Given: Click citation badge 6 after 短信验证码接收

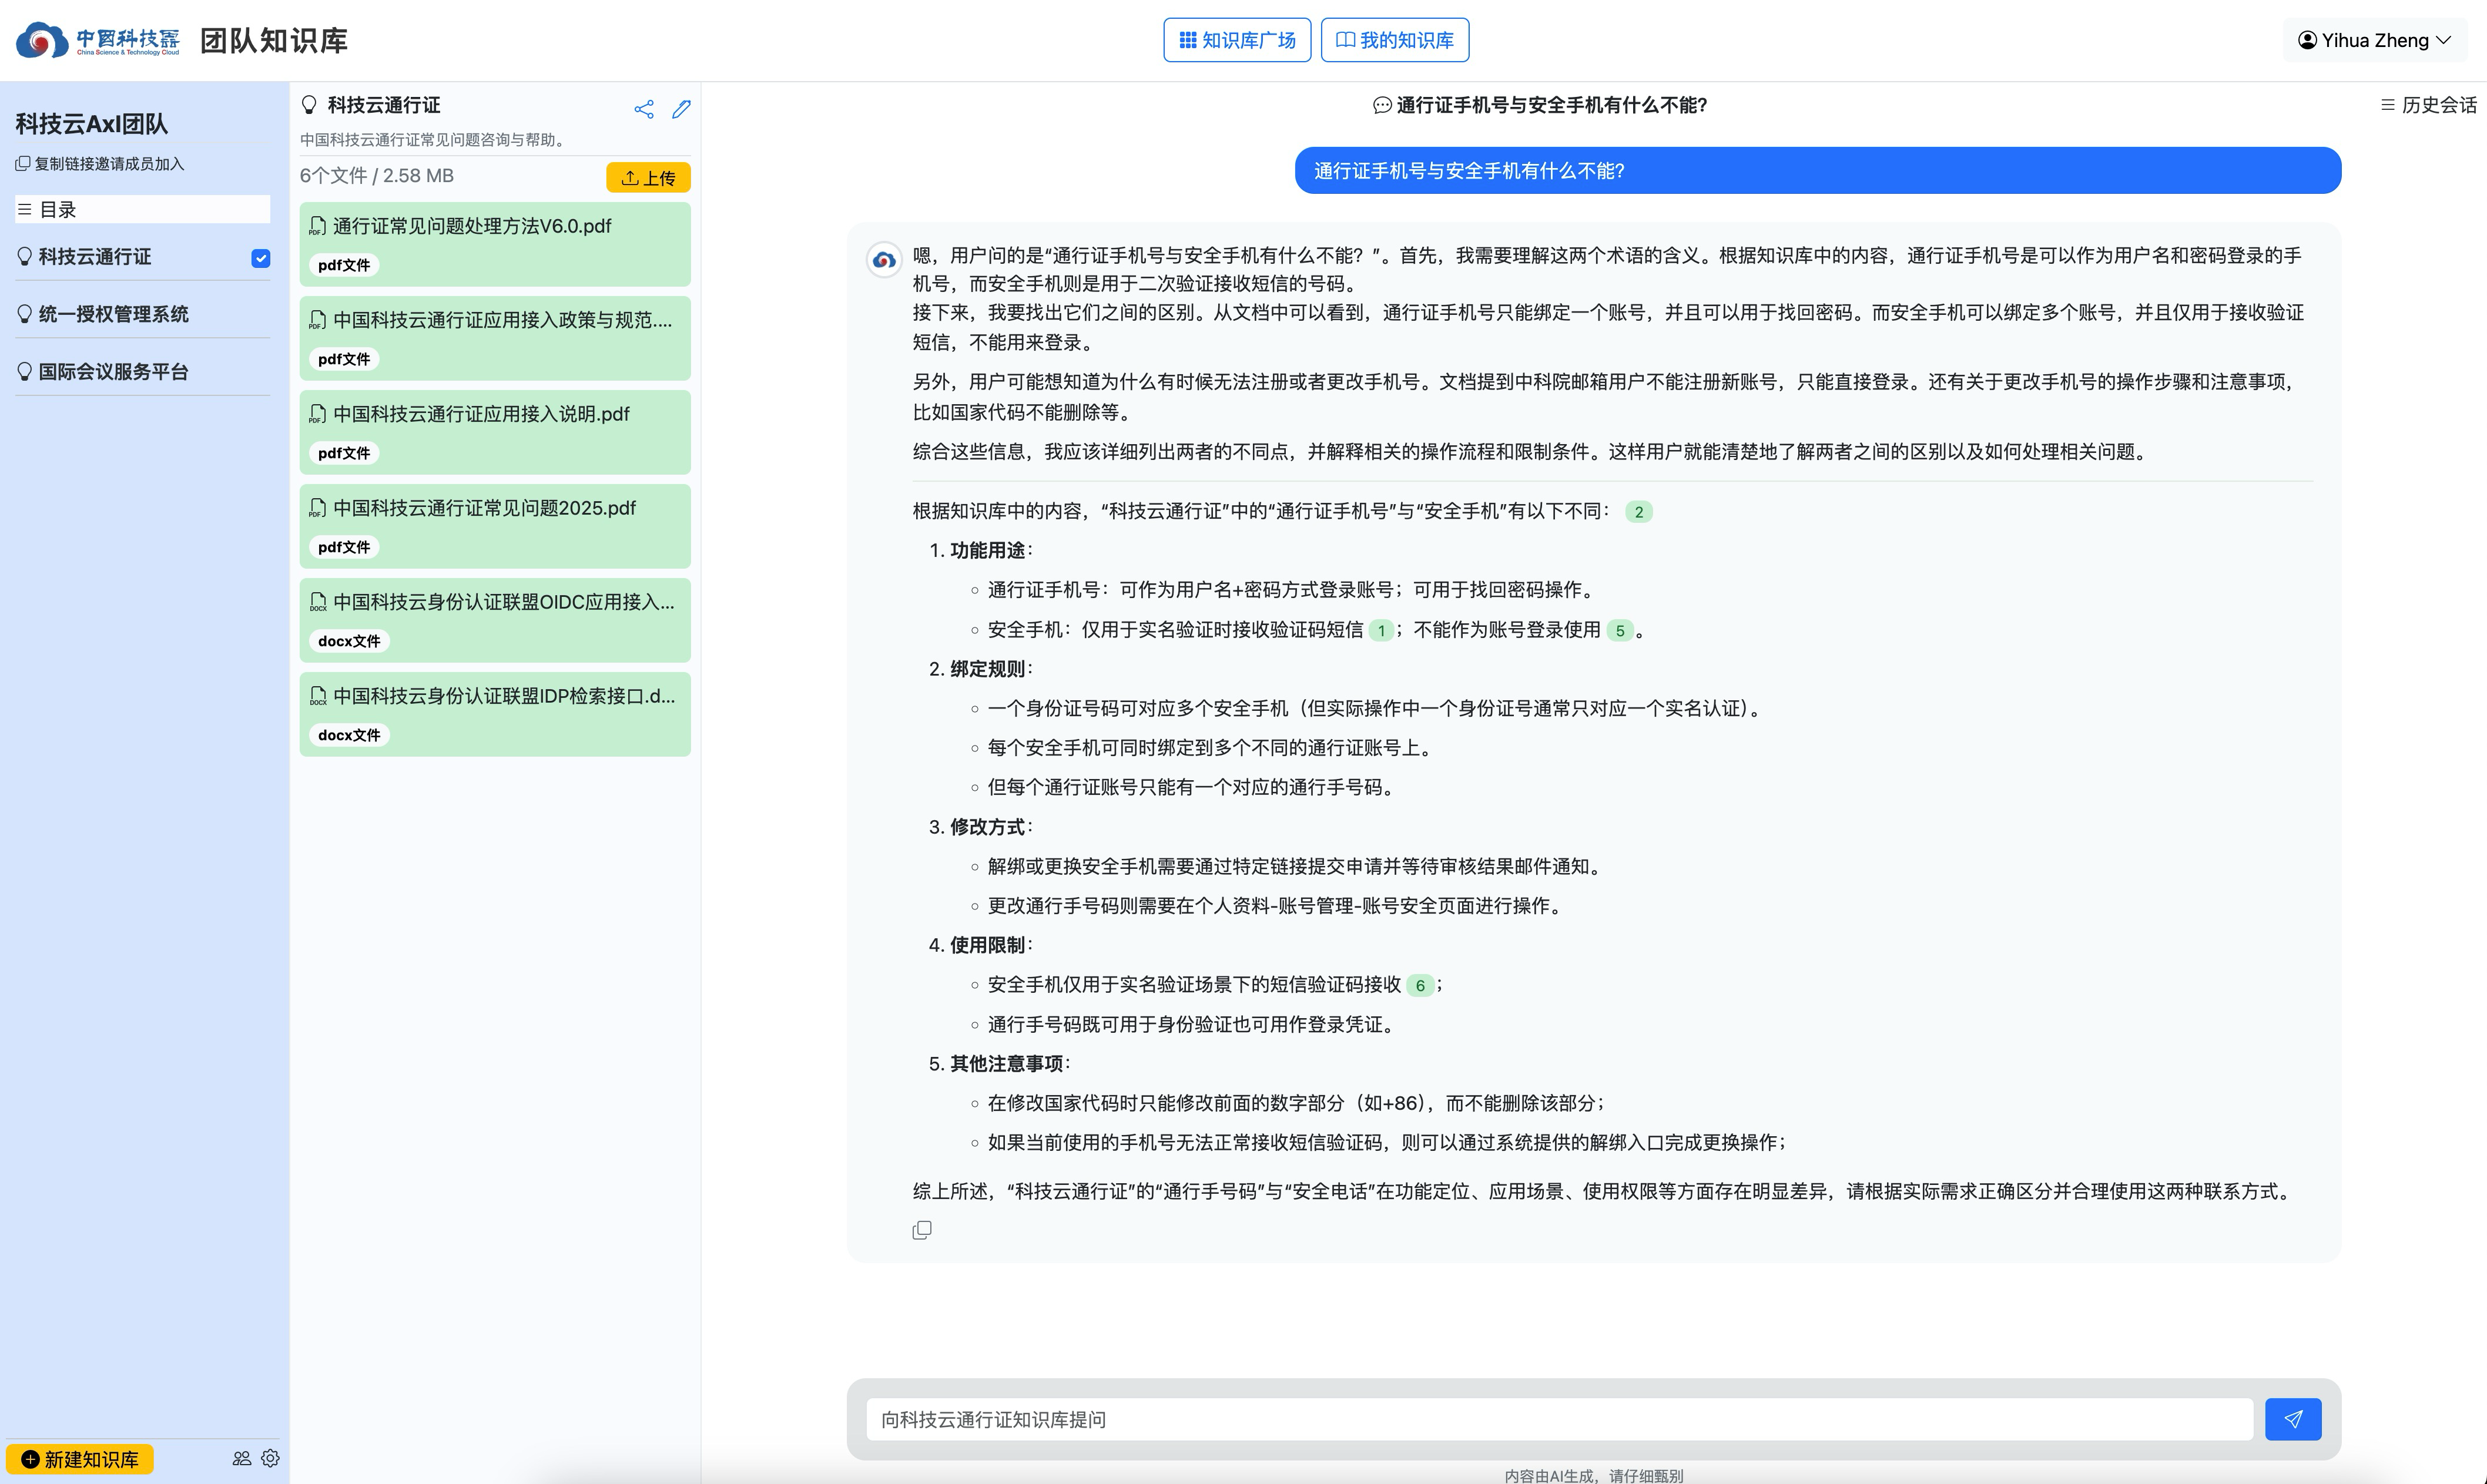Looking at the screenshot, I should click(x=1420, y=986).
